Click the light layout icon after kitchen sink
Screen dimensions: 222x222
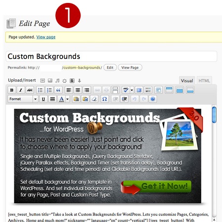pos(158,90)
